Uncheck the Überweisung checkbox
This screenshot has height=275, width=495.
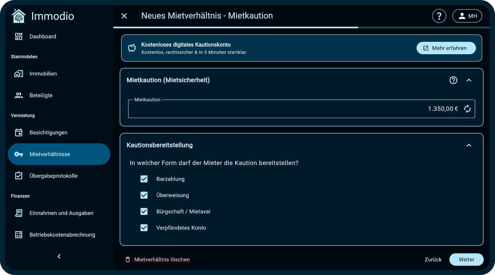144,195
